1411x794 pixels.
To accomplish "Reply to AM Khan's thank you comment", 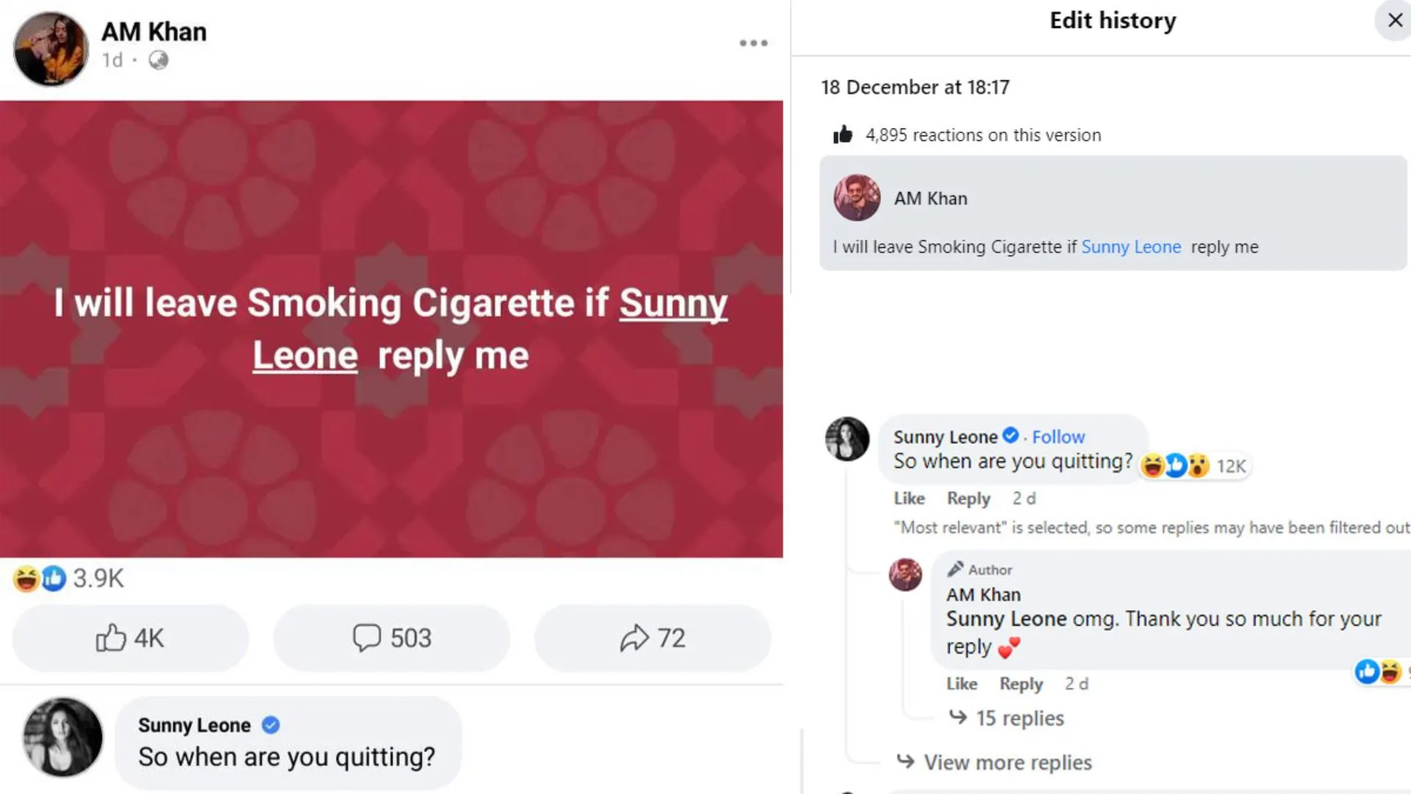I will coord(1021,684).
